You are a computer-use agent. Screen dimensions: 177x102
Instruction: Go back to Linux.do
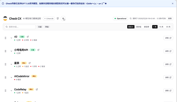point(49,18)
